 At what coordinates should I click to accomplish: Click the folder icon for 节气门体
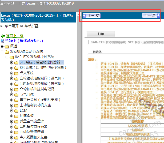click(16, 95)
